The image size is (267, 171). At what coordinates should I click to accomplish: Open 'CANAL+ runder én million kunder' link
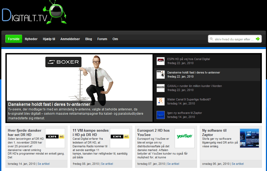pos(194,86)
